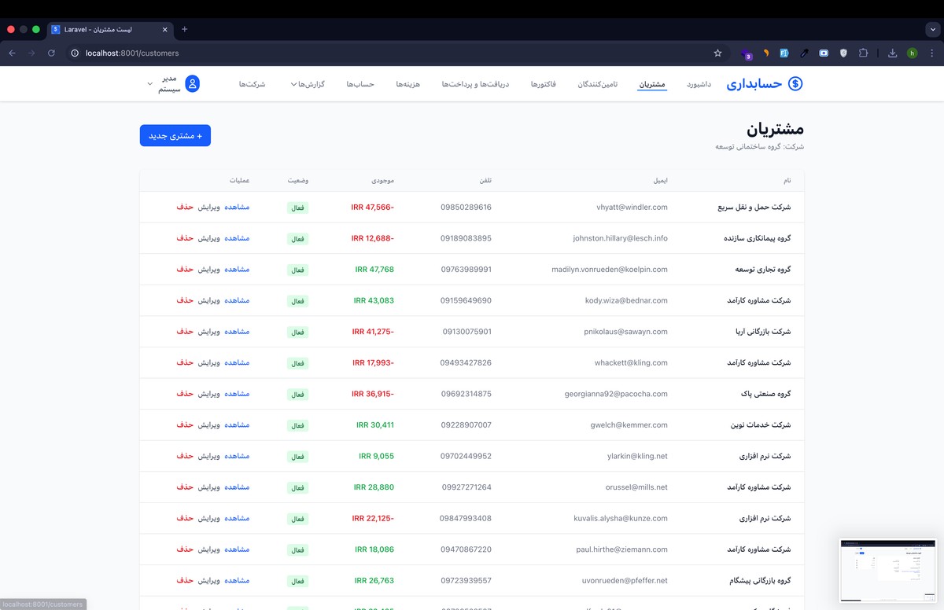The image size is (944, 610).
Task: Navigate to داشبورد in the top menu
Action: tap(700, 83)
